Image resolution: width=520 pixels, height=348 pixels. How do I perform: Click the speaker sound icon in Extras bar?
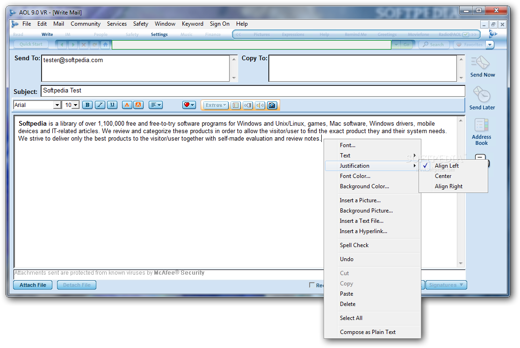[x=260, y=105]
